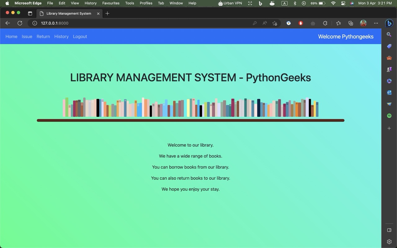
Task: Open sidebar settings gear icon
Action: click(x=389, y=241)
